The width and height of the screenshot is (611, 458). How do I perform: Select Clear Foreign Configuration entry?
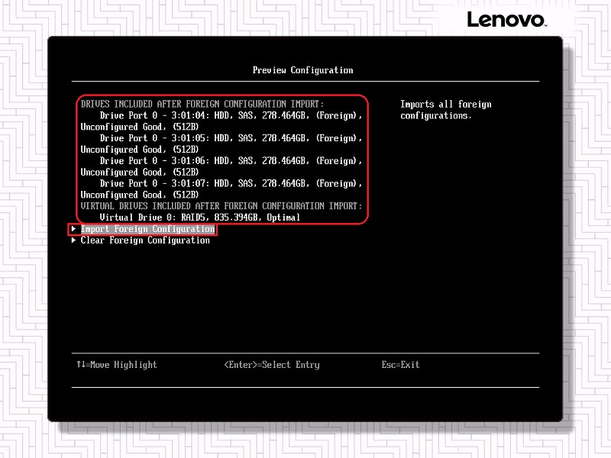[x=145, y=240]
